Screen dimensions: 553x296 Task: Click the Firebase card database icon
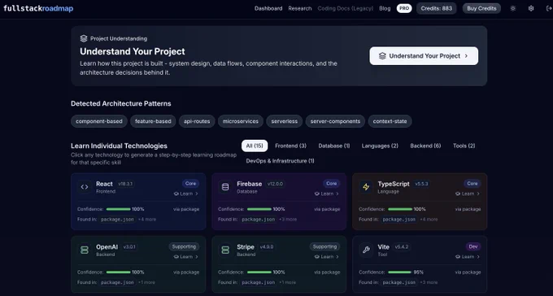click(x=225, y=187)
